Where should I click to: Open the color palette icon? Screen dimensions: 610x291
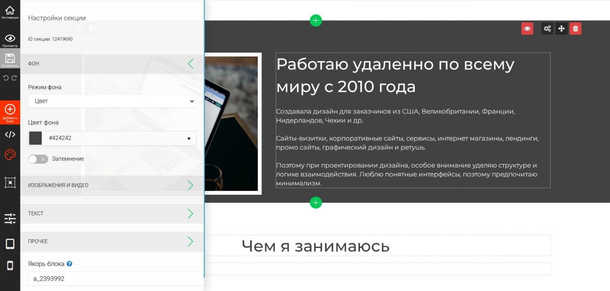pos(10,155)
